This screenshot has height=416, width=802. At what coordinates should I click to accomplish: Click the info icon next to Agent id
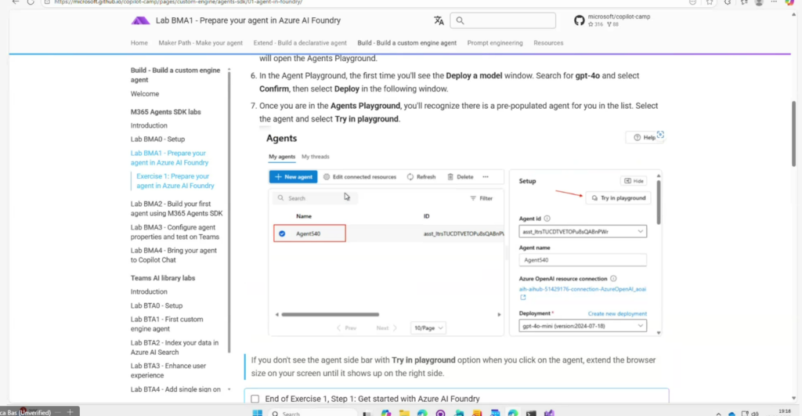tap(547, 219)
